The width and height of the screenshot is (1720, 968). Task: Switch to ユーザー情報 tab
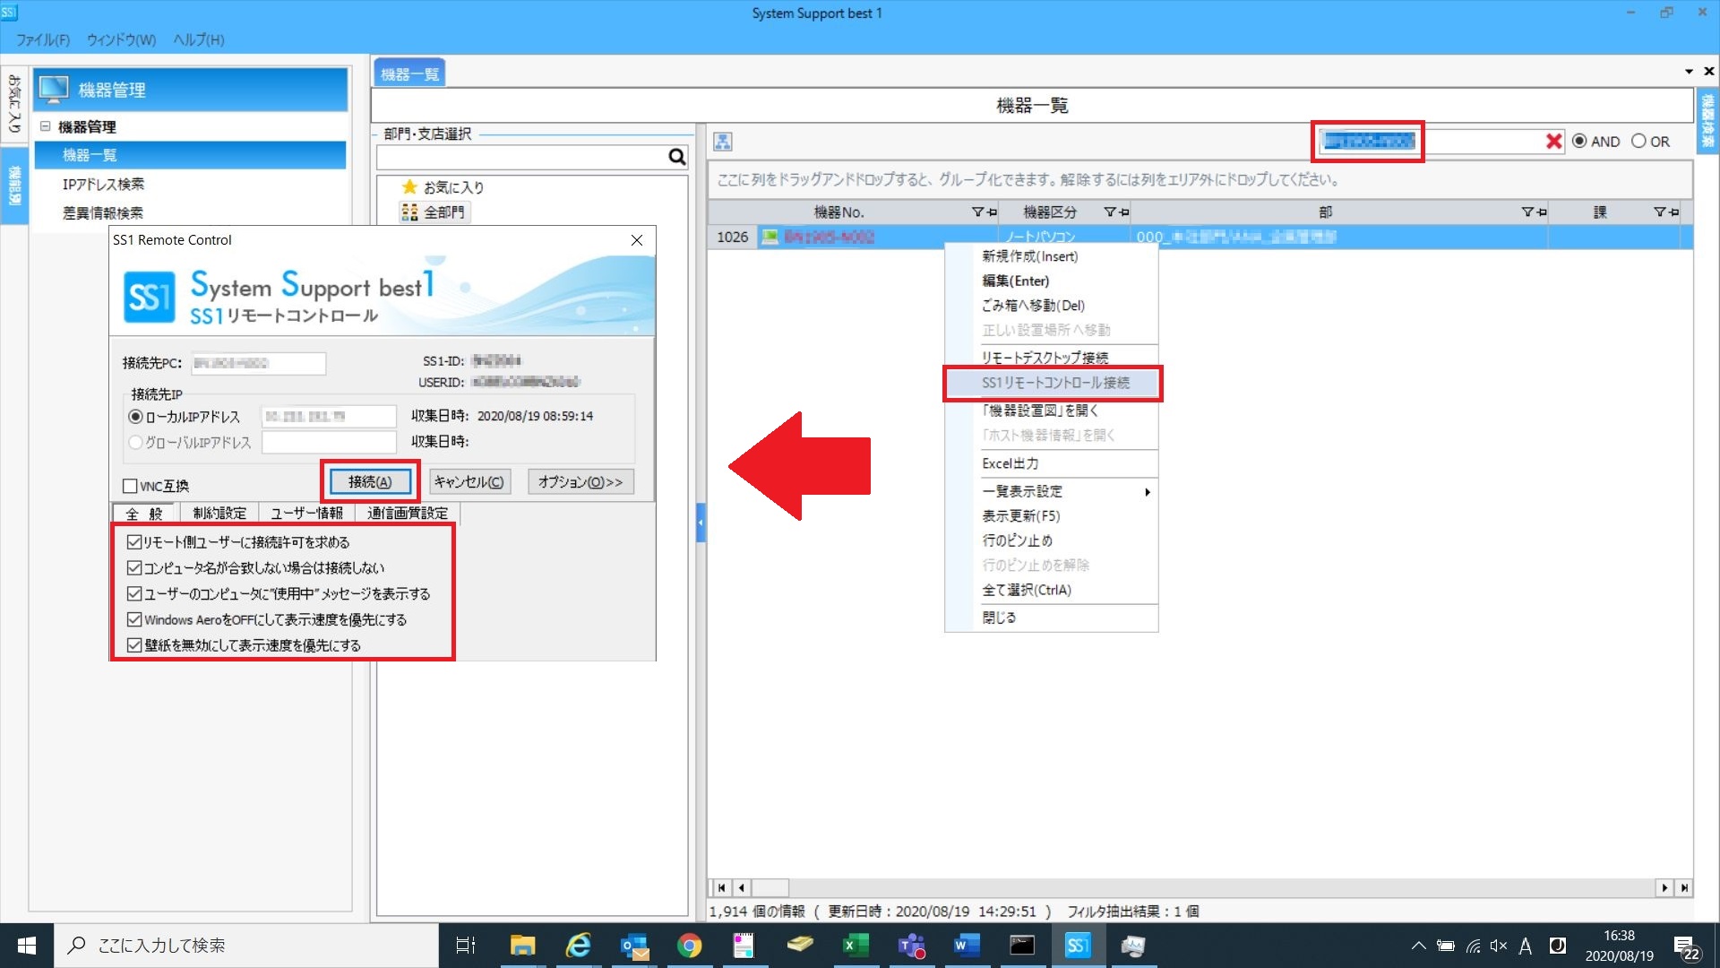coord(307,513)
